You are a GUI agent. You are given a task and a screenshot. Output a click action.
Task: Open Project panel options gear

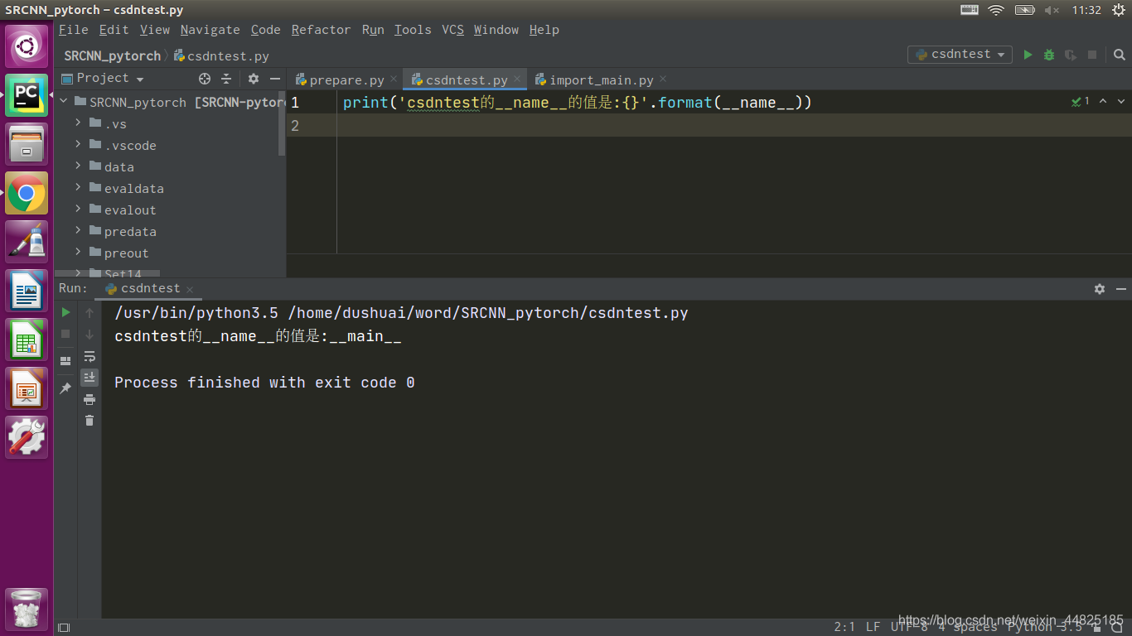[254, 79]
